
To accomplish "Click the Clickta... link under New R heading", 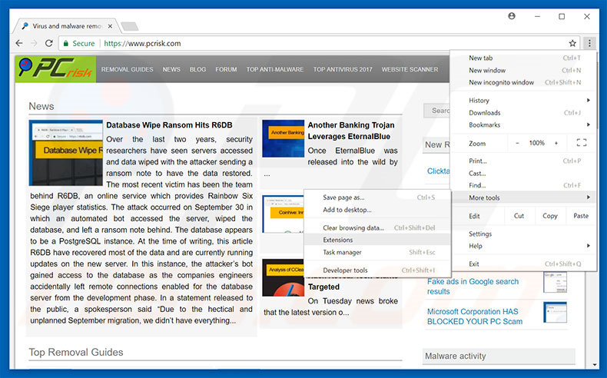I will [x=438, y=171].
